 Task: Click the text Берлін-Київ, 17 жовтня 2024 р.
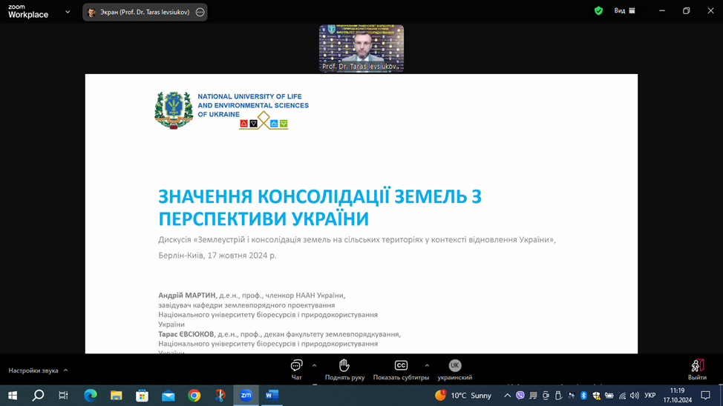pyautogui.click(x=217, y=256)
